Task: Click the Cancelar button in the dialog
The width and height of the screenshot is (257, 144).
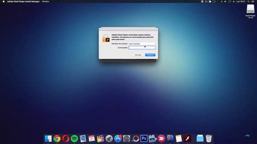Action: tap(138, 55)
